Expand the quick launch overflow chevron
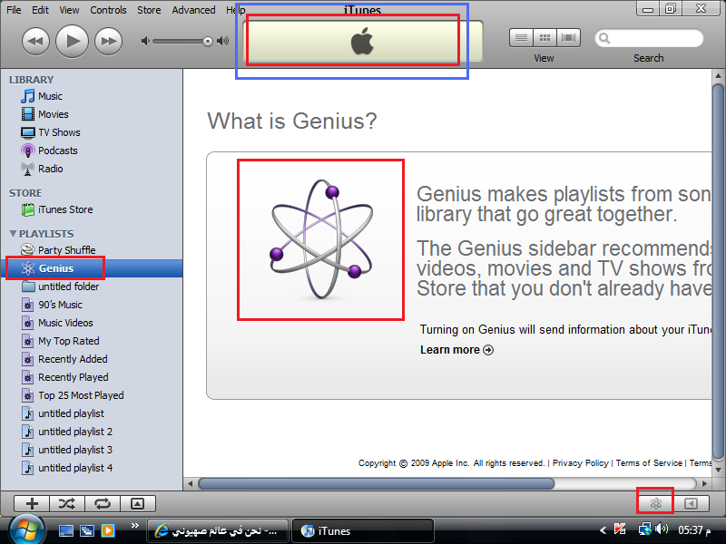 coord(134,525)
